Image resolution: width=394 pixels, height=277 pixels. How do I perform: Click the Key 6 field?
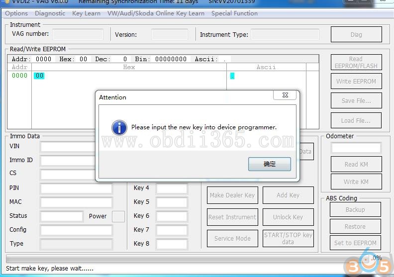click(172, 216)
